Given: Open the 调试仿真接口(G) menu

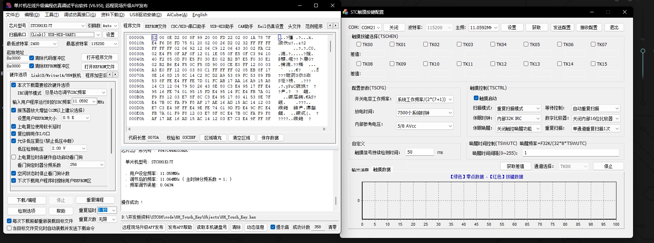Looking at the screenshot, I should (80, 14).
